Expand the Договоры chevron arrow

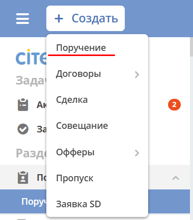pyautogui.click(x=137, y=74)
